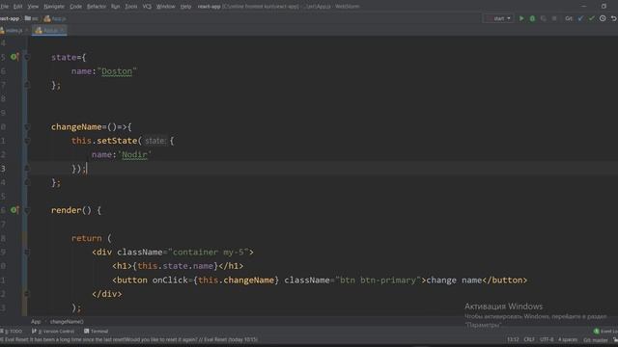Collapse the state={ block fold marker
Image resolution: width=618 pixels, height=347 pixels.
click(27, 58)
